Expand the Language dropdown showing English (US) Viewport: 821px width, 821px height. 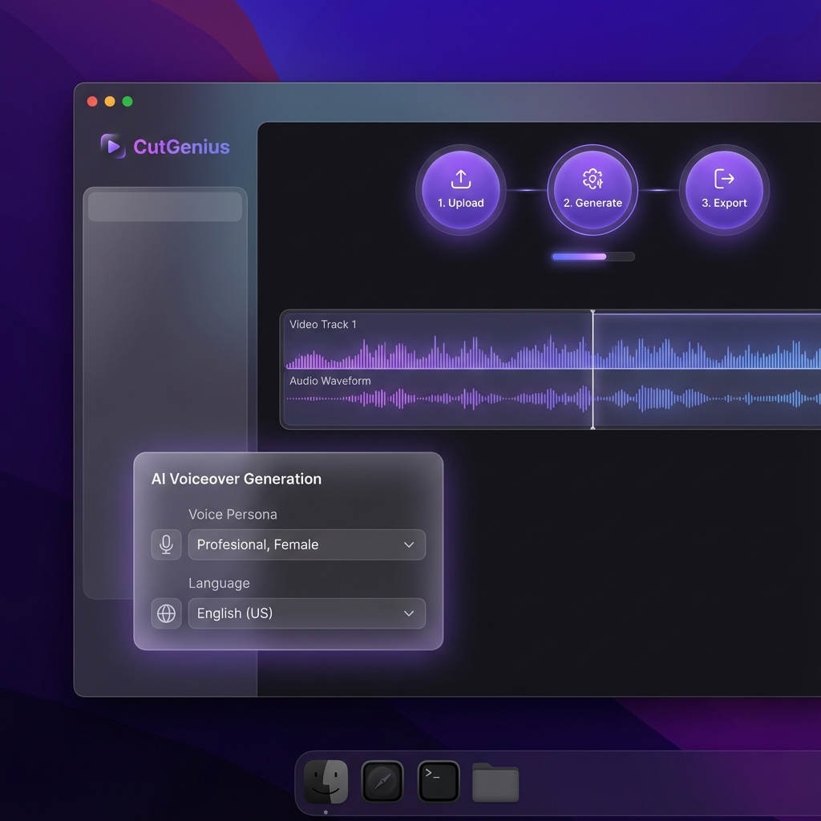click(307, 613)
